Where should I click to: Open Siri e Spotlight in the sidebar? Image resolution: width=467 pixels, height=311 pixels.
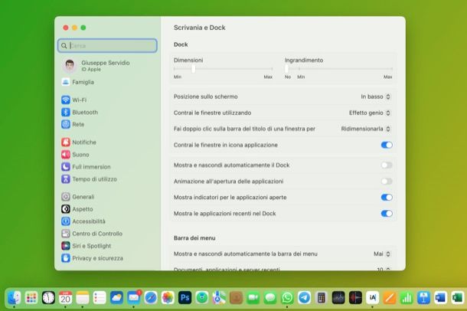coord(87,245)
